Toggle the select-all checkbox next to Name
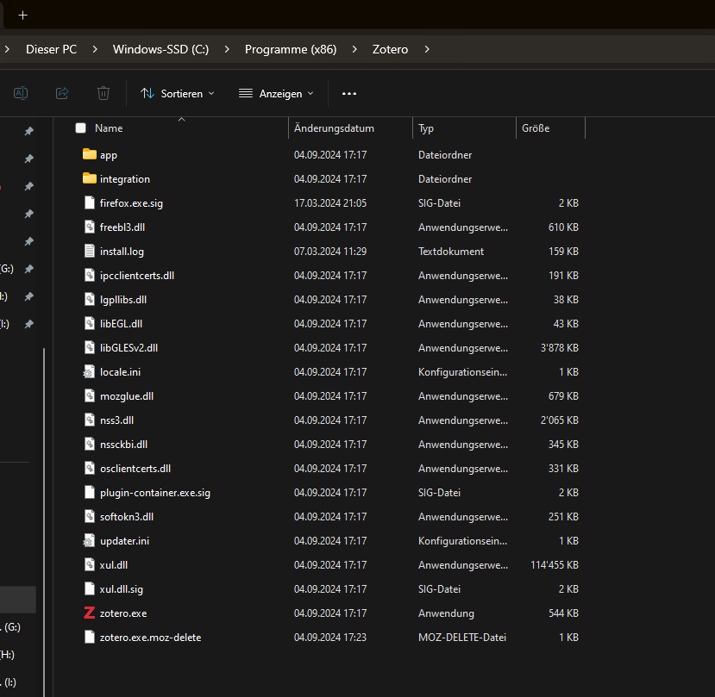This screenshot has height=697, width=715. pyautogui.click(x=81, y=128)
